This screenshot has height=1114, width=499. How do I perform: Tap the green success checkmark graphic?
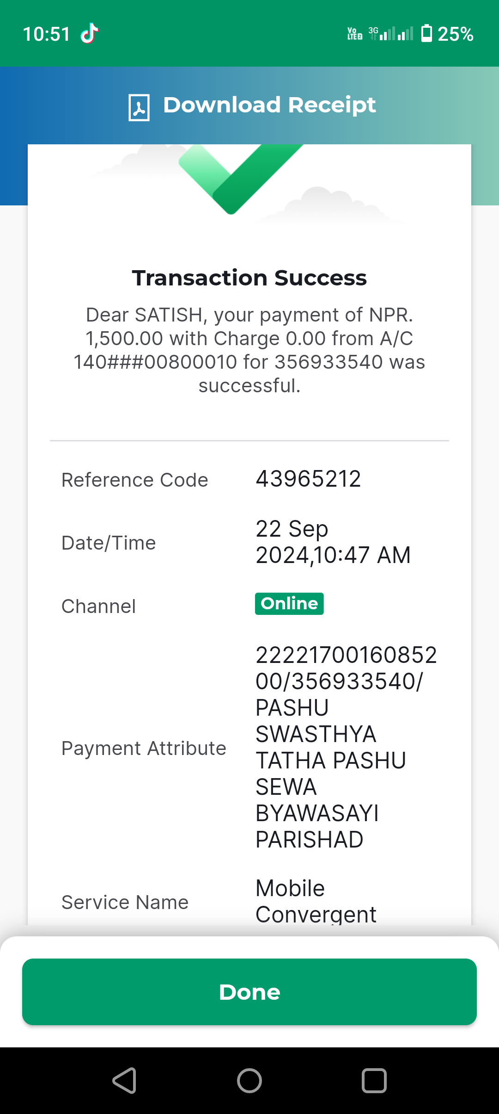pos(241,179)
